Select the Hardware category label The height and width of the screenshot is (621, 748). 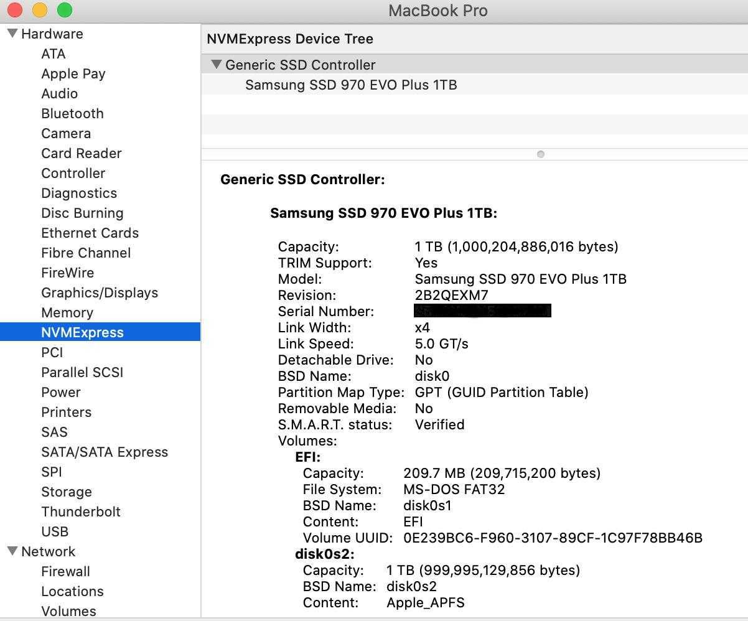(x=52, y=34)
